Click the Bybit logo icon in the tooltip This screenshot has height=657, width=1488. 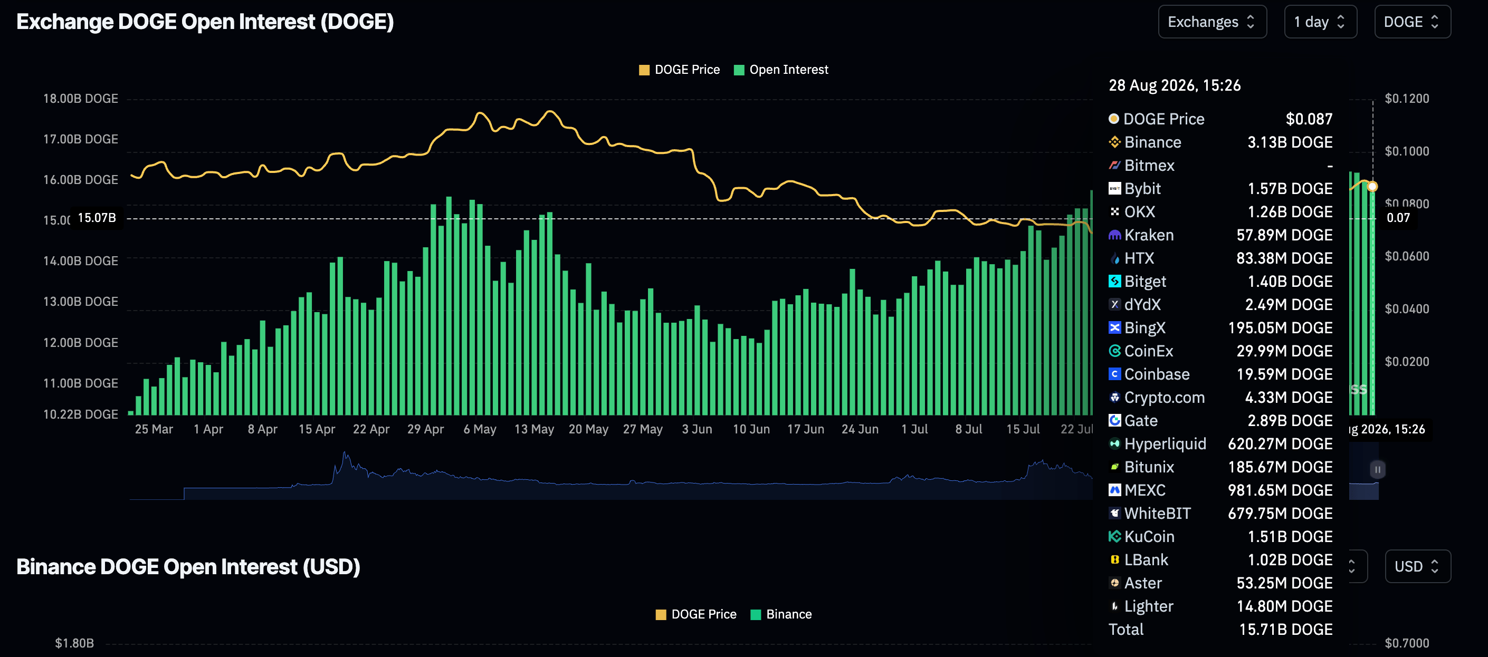(1114, 188)
